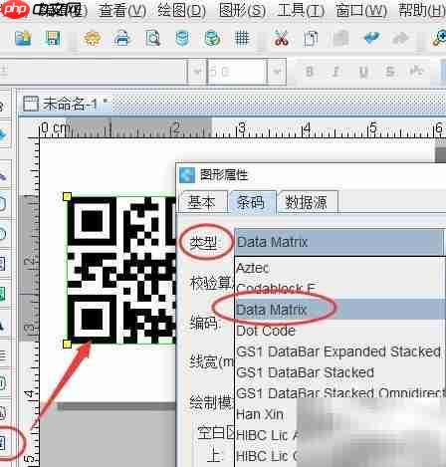The height and width of the screenshot is (467, 446).
Task: Open the 类型 Data Matrix combo box
Action: 339,242
